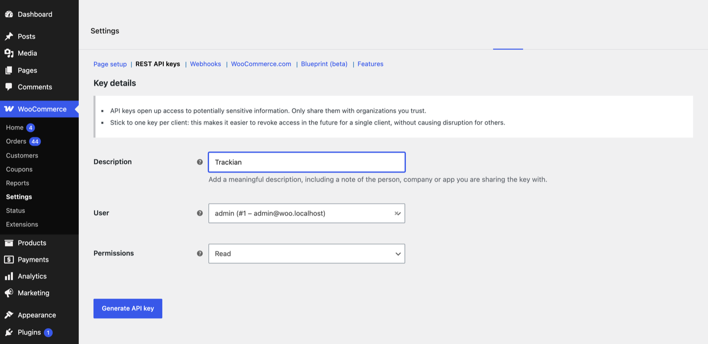The image size is (708, 344).
Task: Click the Pages icon in sidebar
Action: (x=9, y=70)
